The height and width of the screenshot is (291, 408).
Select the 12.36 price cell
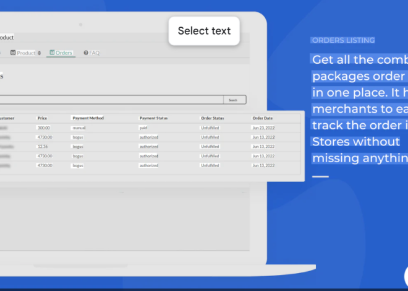tap(43, 146)
